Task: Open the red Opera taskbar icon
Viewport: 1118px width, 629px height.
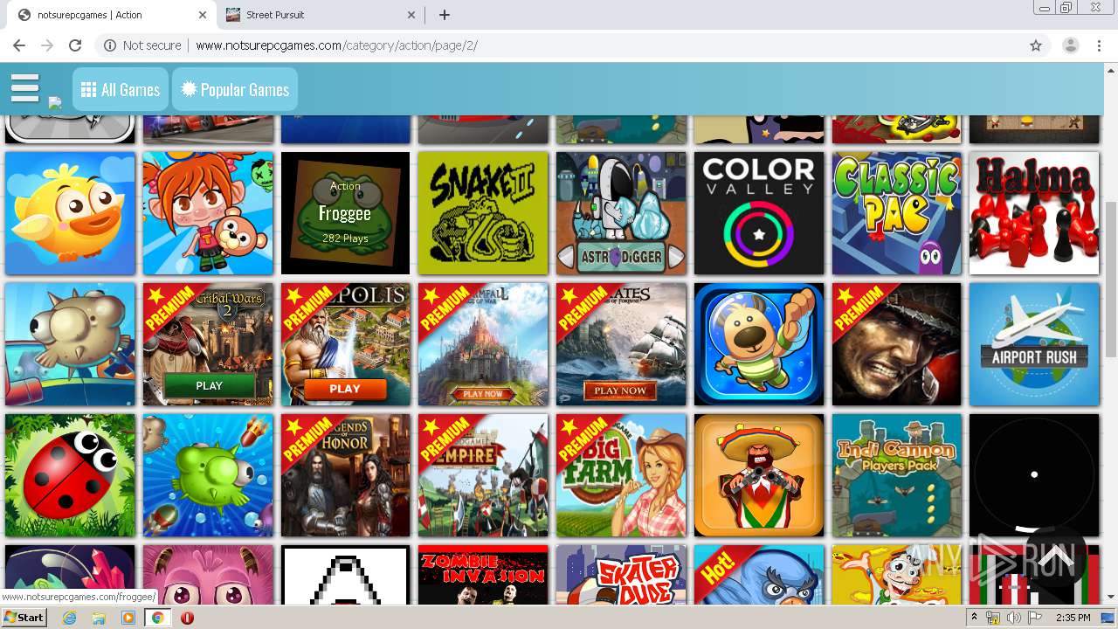Action: [x=187, y=618]
